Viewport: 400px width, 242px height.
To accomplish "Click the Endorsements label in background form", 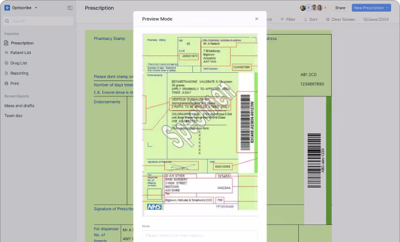I will point(107,102).
